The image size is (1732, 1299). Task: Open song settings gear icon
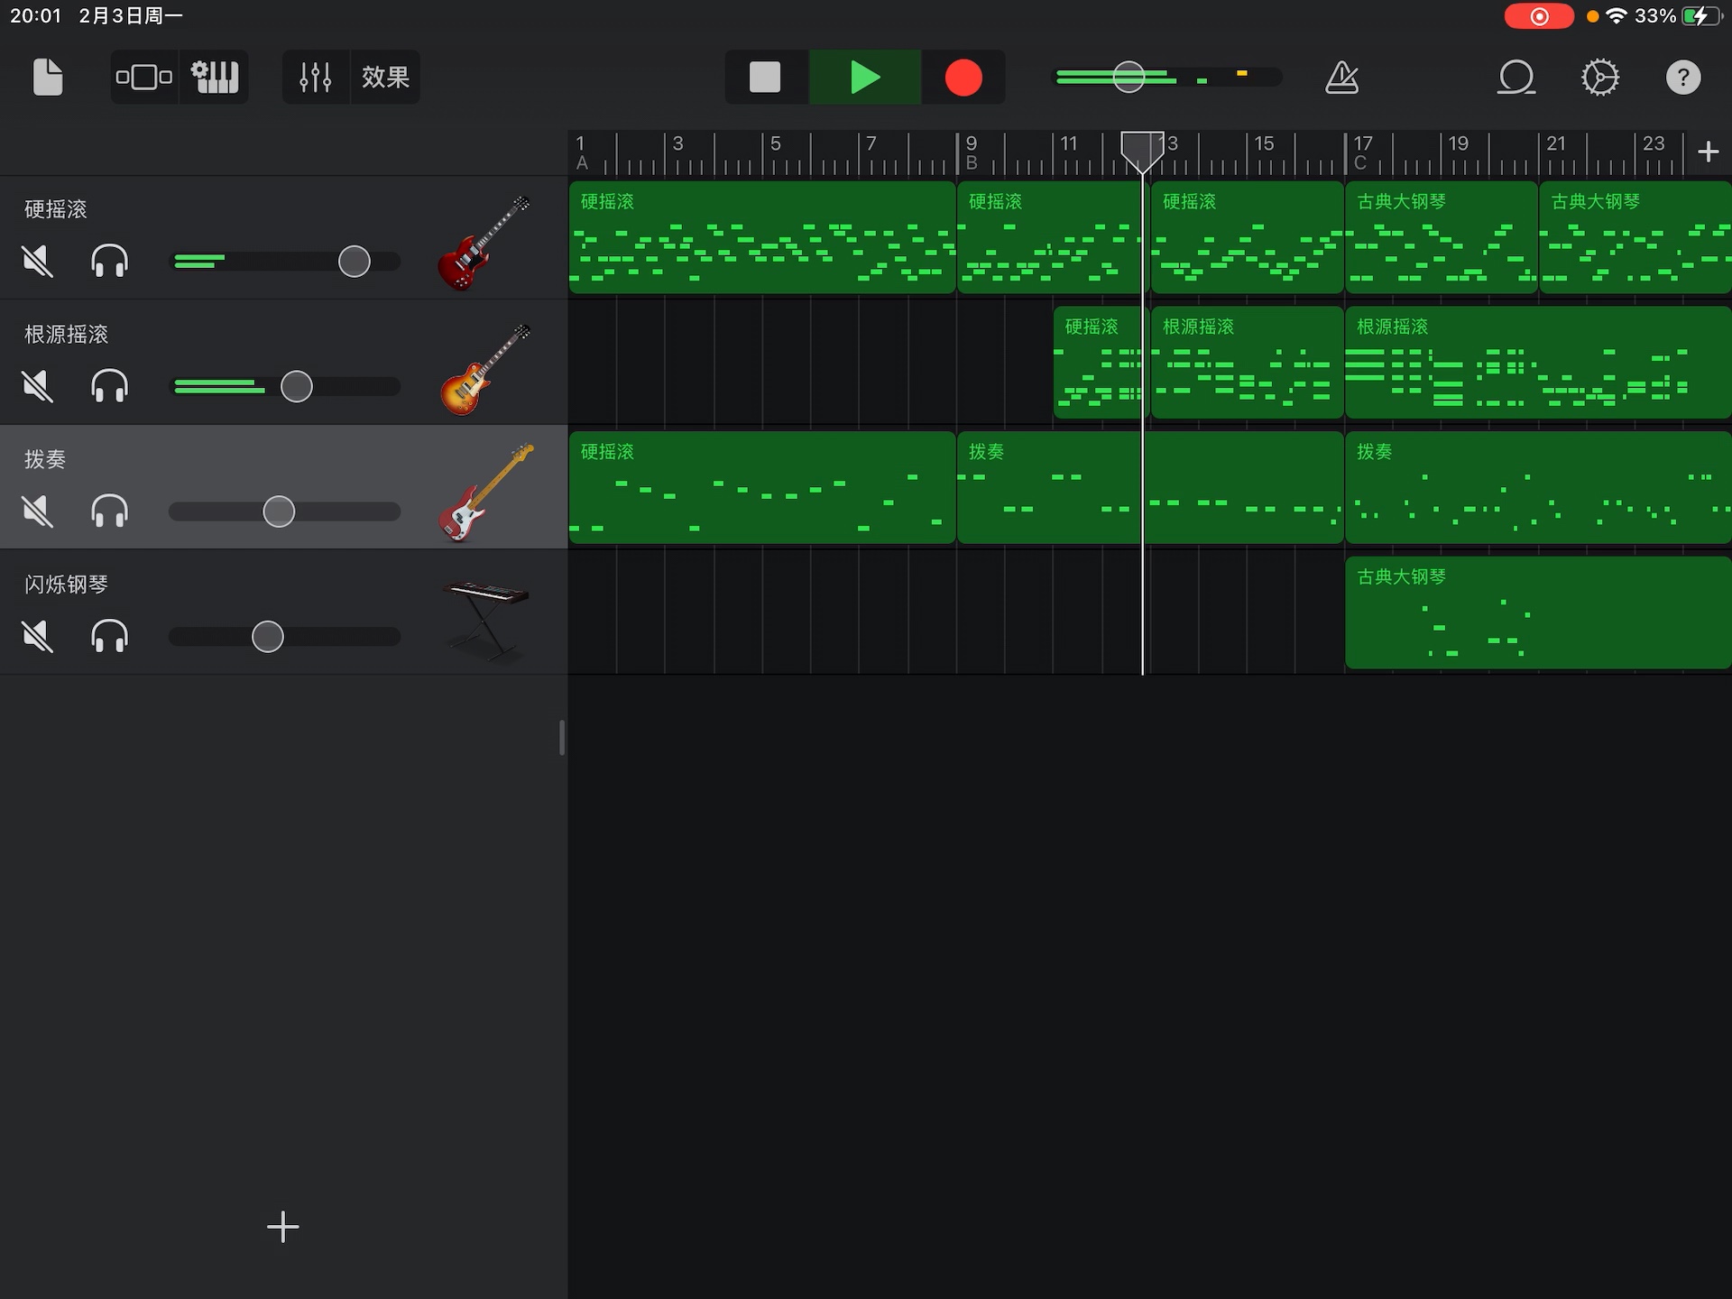1599,78
